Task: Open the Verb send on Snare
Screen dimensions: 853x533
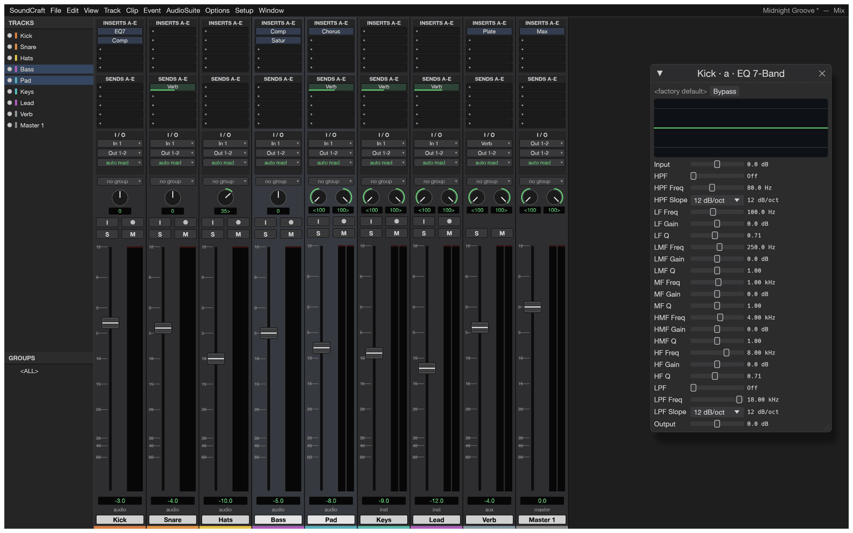Action: (172, 87)
